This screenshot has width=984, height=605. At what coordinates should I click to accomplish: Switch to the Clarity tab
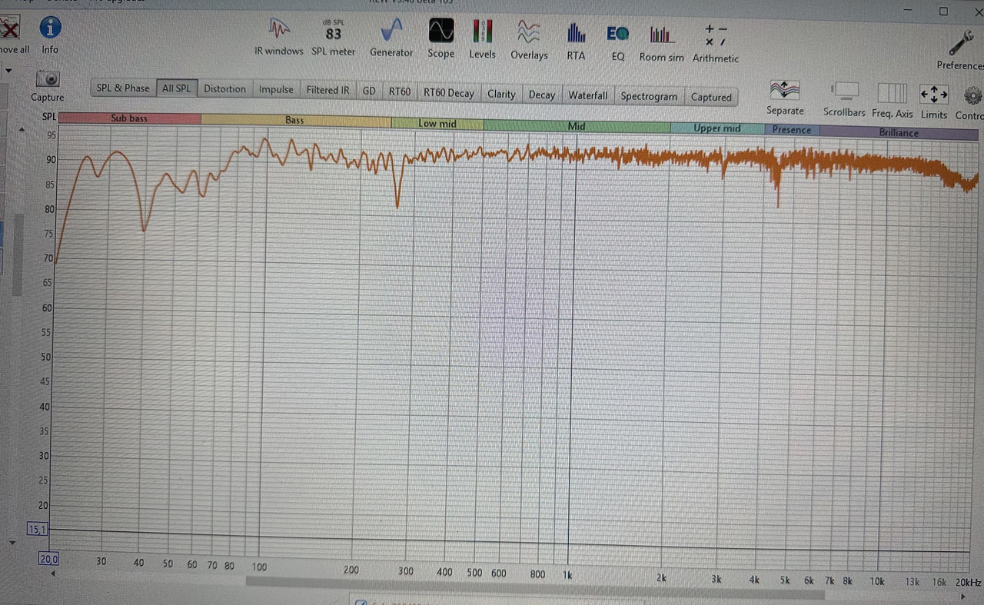tap(501, 94)
